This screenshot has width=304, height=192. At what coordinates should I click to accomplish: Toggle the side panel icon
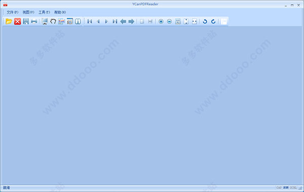click(224, 21)
